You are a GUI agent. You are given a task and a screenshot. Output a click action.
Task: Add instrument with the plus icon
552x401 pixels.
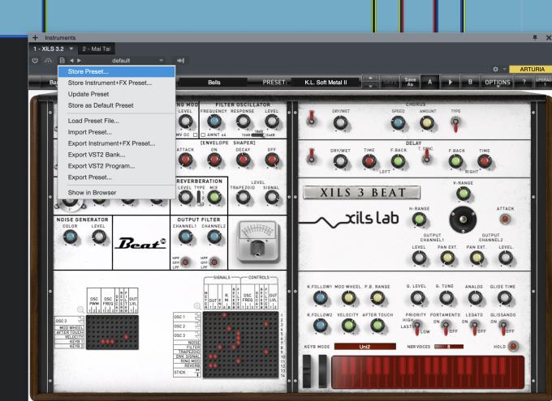(x=35, y=37)
